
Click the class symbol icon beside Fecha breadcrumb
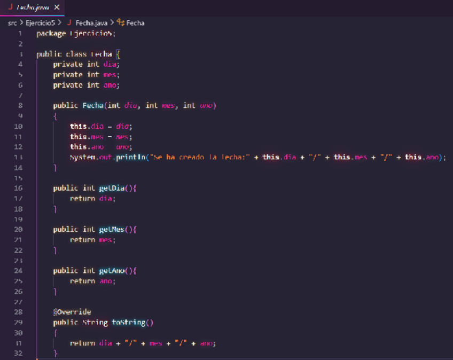coord(120,23)
